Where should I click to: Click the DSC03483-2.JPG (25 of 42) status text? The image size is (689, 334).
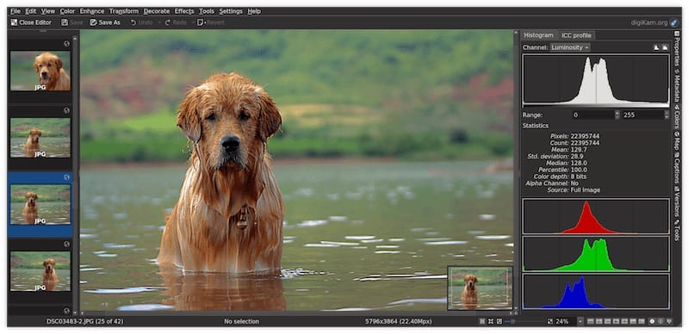[x=84, y=322]
